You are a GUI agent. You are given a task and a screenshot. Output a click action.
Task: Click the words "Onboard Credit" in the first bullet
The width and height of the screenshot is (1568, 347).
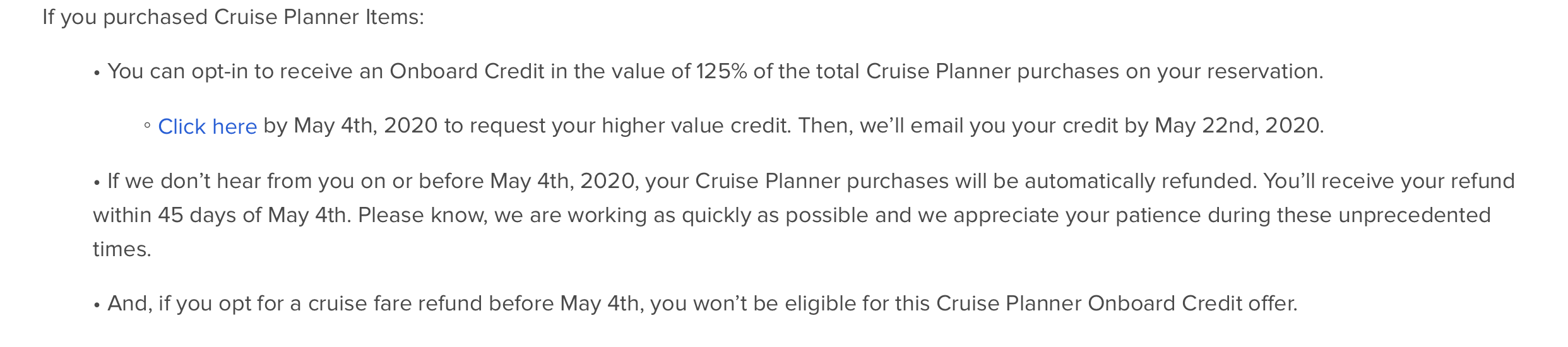pyautogui.click(x=467, y=71)
